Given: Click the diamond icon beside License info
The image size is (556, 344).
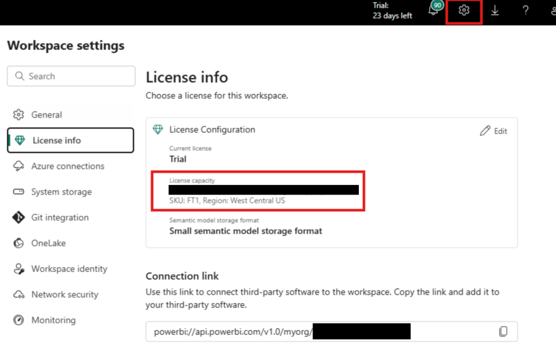Looking at the screenshot, I should (20, 141).
